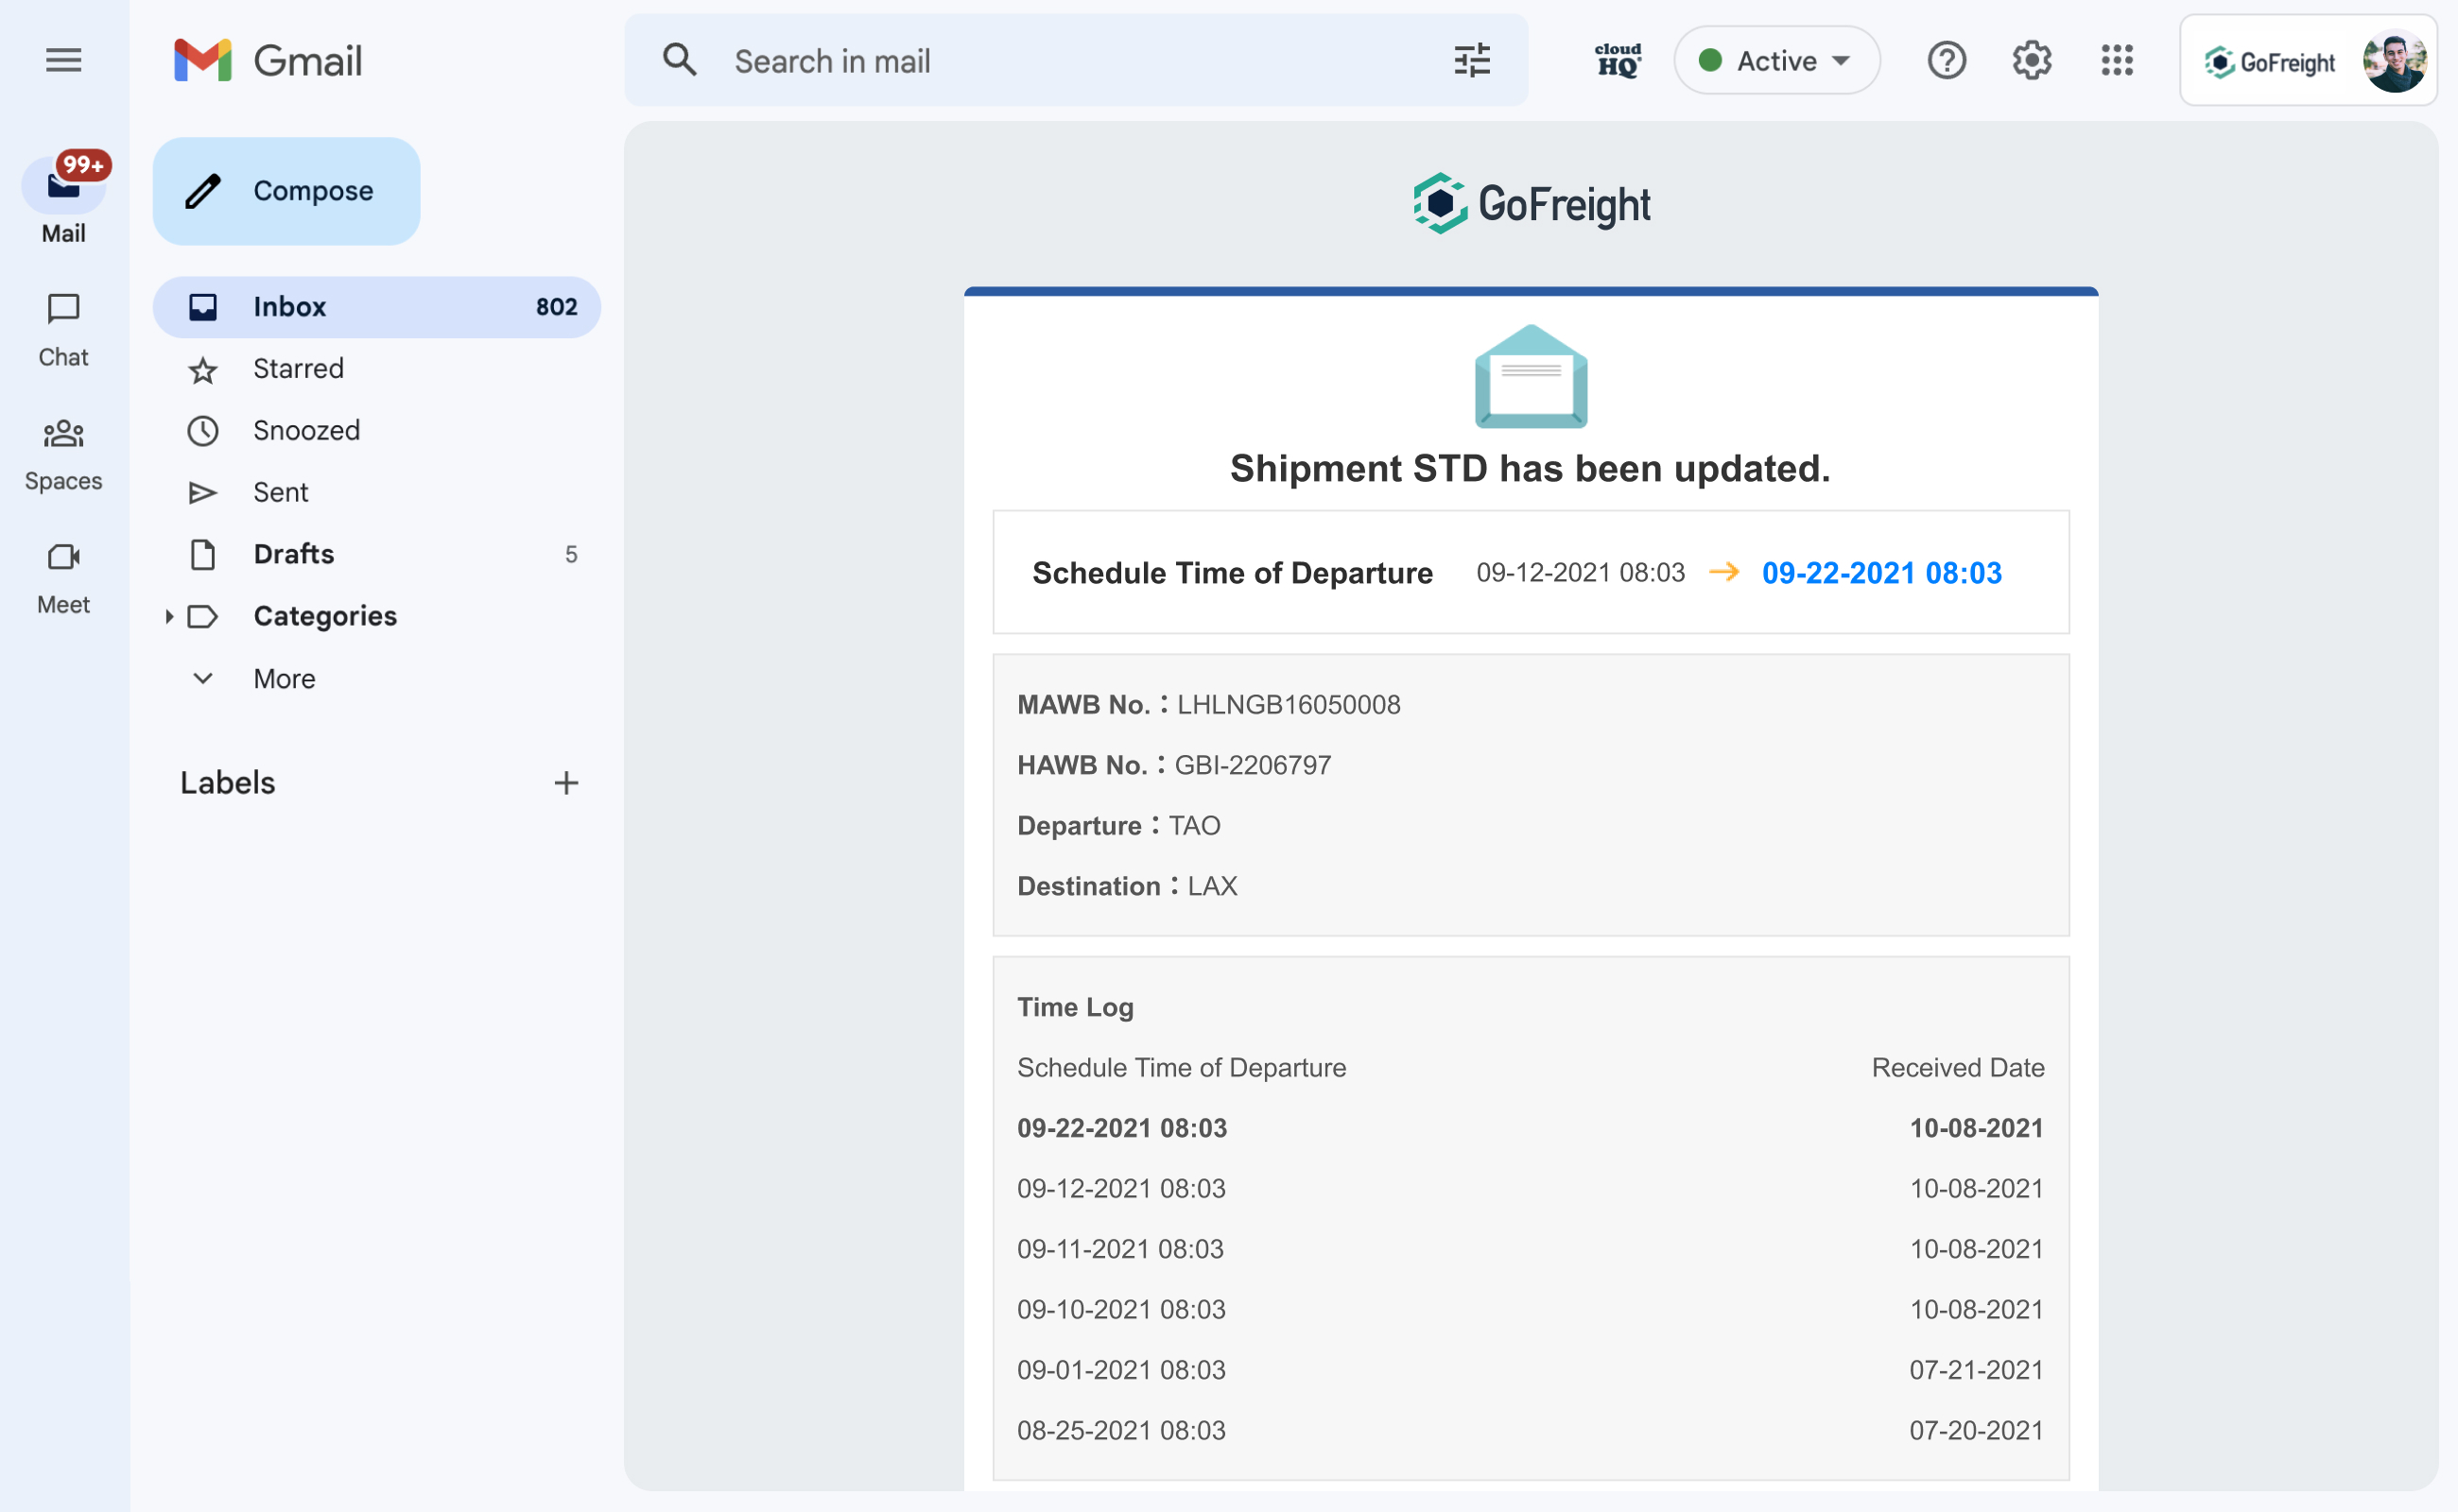Open the main menu hamburger icon
The image size is (2458, 1512).
(x=63, y=60)
